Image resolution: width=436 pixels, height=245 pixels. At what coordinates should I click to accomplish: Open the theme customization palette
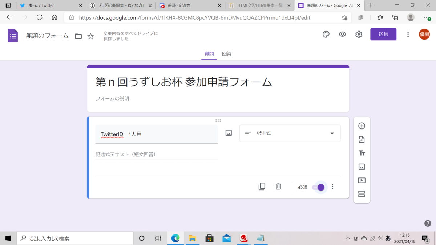pos(326,34)
